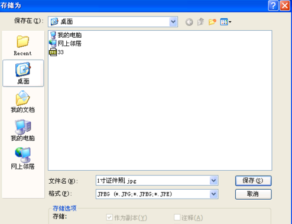Select the 桌面 sidebar shortcut
This screenshot has width=292, height=224.
[23, 73]
